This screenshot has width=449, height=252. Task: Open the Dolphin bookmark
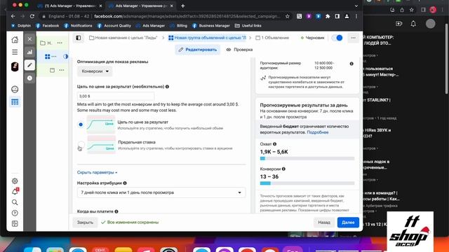pos(21,26)
